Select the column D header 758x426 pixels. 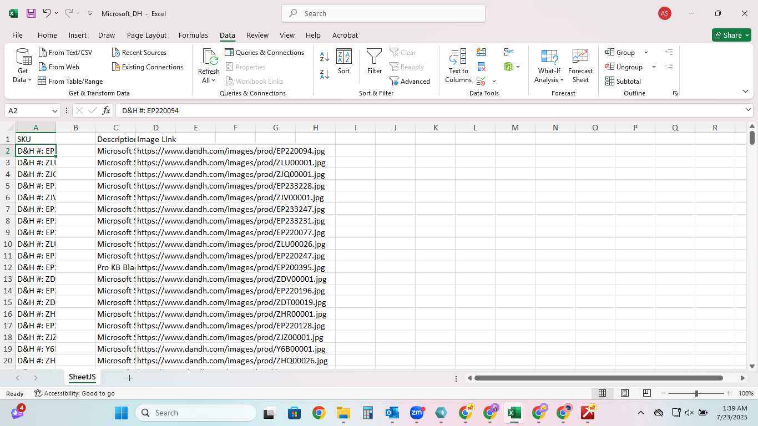[156, 128]
